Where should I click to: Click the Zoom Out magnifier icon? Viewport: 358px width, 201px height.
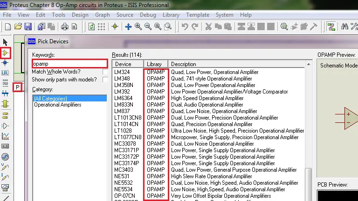click(148, 27)
